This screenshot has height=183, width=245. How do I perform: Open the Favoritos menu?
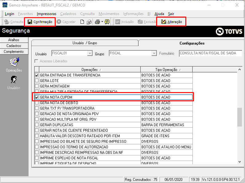click(x=26, y=14)
